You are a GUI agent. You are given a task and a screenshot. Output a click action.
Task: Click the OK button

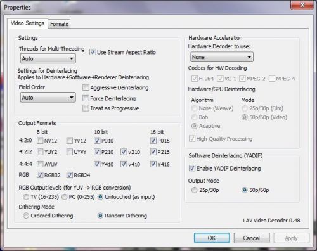[212, 238]
